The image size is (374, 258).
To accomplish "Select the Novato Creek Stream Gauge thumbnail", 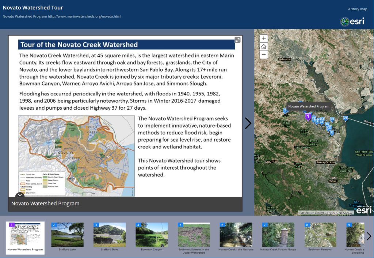I will click(278, 234).
